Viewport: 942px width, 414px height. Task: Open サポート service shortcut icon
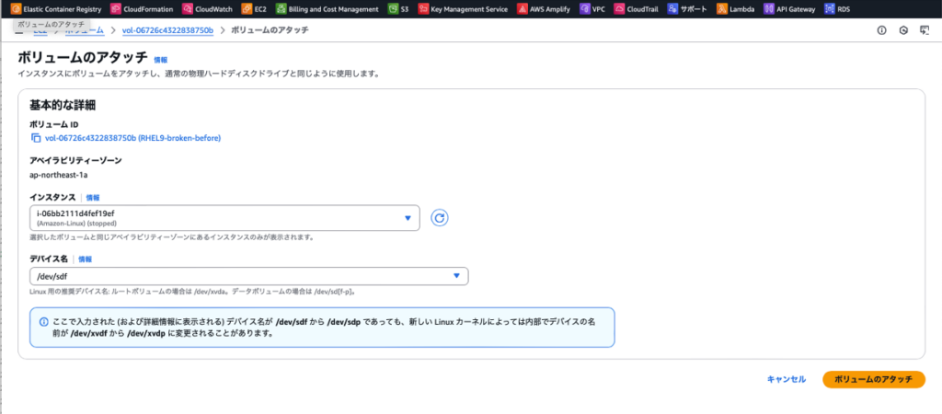(672, 9)
